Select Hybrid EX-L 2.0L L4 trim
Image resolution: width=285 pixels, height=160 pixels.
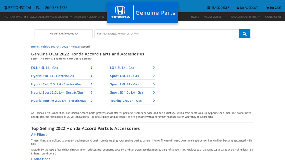pos(56,84)
